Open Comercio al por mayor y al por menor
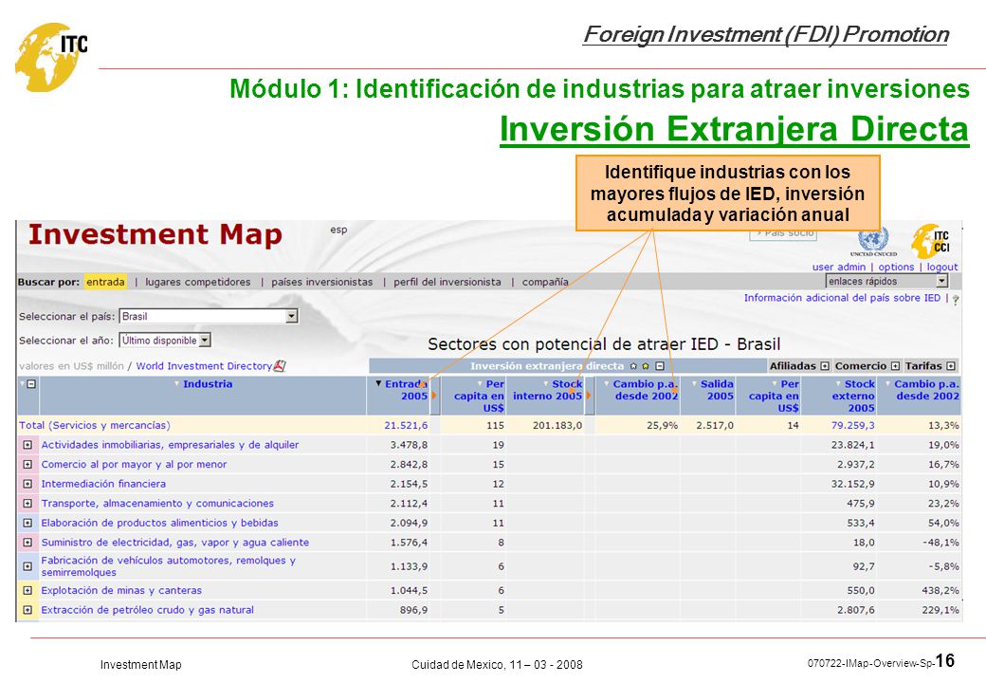The image size is (986, 683). tap(134, 464)
